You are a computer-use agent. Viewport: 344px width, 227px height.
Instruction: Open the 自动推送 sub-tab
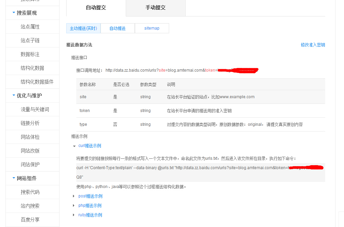[117, 28]
